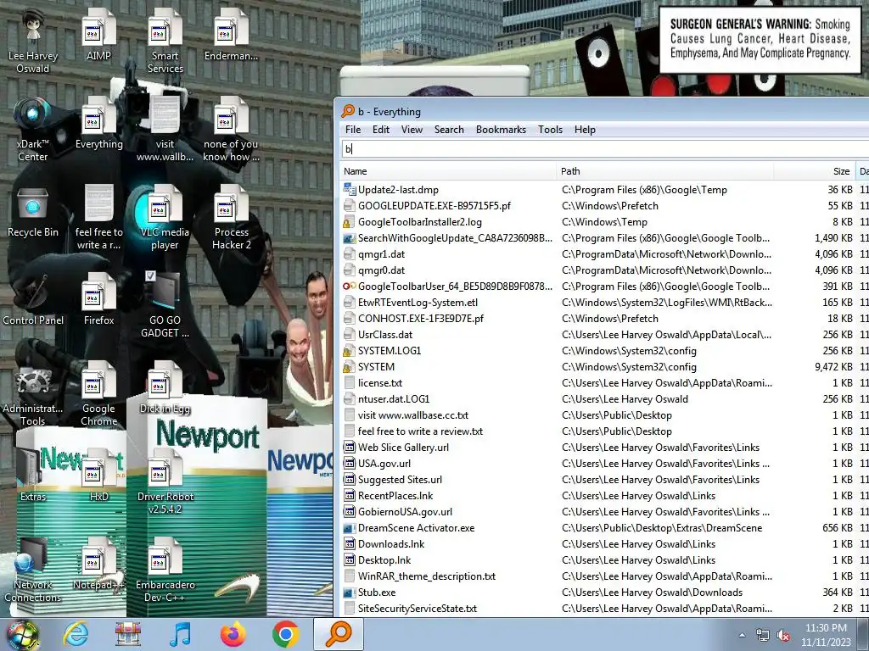Viewport: 869px width, 651px height.
Task: Select USA.gov.url result row
Action: pyautogui.click(x=604, y=464)
